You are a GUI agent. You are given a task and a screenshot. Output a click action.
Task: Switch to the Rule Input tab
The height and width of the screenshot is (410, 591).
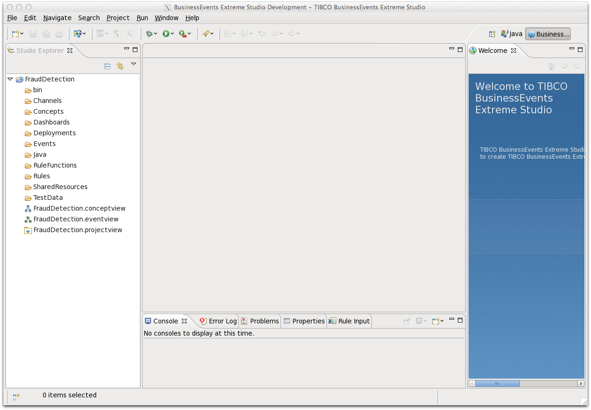(349, 321)
